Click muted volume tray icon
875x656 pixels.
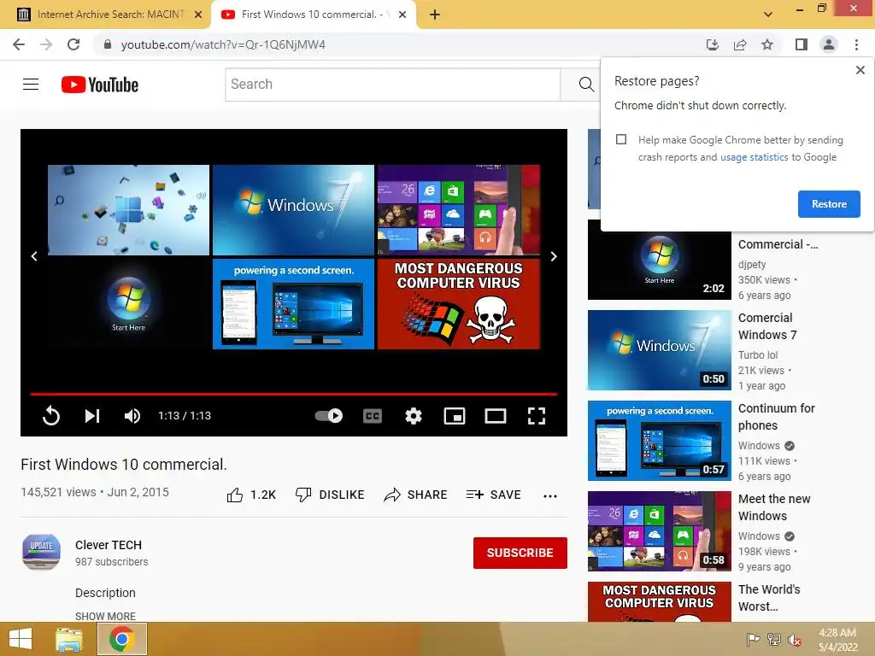794,639
